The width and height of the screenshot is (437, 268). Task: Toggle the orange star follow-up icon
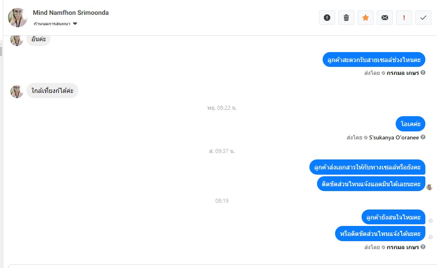(x=366, y=18)
